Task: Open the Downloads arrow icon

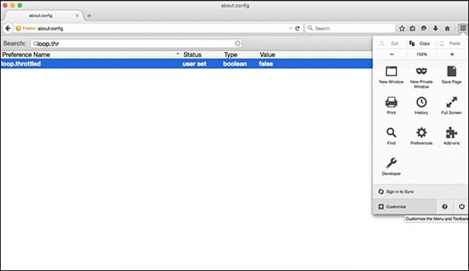Action: 436,28
